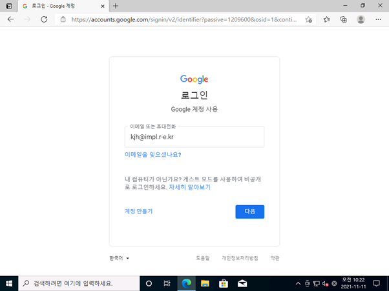The width and height of the screenshot is (389, 291).
Task: Click the Meet Now tray icon
Action: 308,283
